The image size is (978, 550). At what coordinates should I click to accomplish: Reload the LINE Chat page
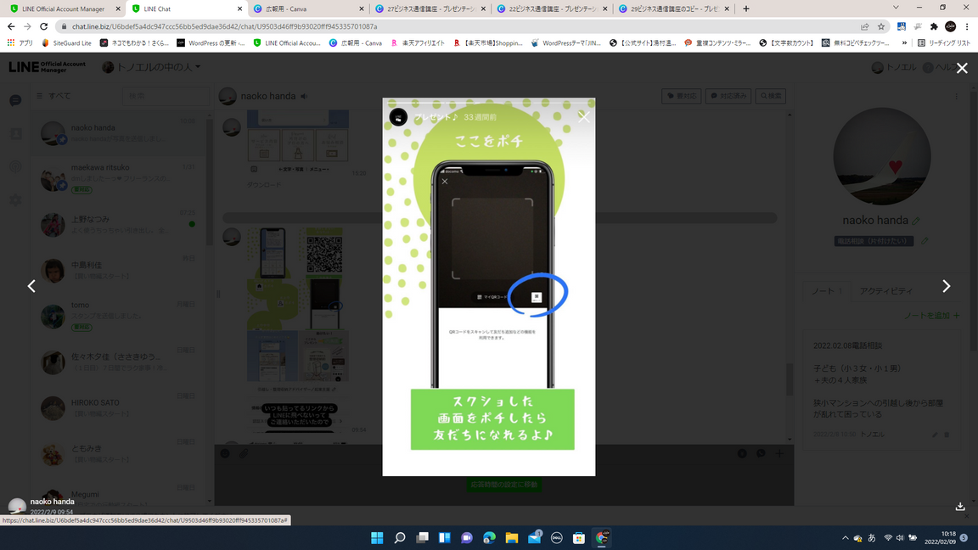click(44, 26)
